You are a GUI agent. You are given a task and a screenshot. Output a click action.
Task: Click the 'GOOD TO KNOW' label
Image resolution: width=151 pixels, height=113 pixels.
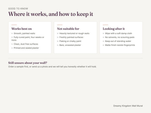(x=18, y=9)
